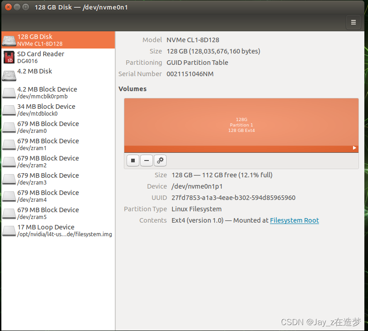Close the Disks window
Screen dimensions: 368x331
click(8, 7)
